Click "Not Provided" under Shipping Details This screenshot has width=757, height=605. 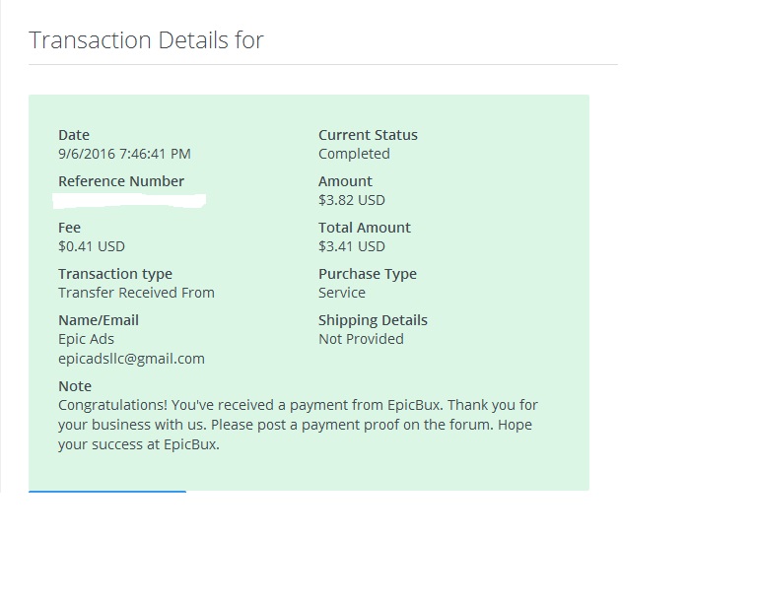point(361,339)
